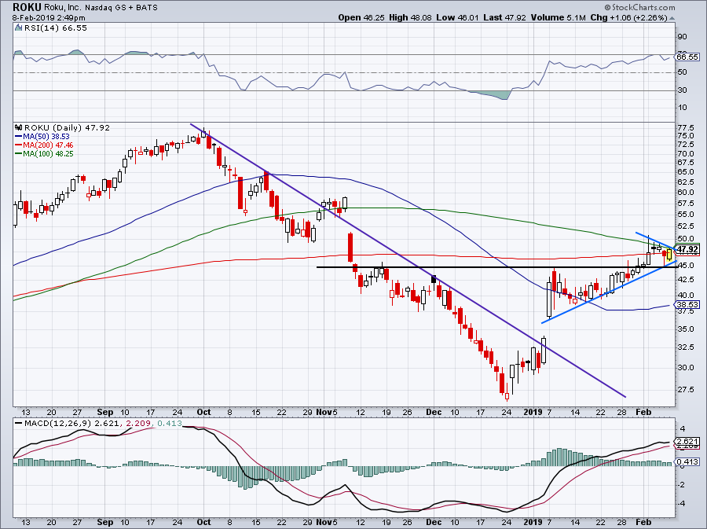Click the StockCharts.com copyright link
The width and height of the screenshot is (707, 529).
pos(639,7)
